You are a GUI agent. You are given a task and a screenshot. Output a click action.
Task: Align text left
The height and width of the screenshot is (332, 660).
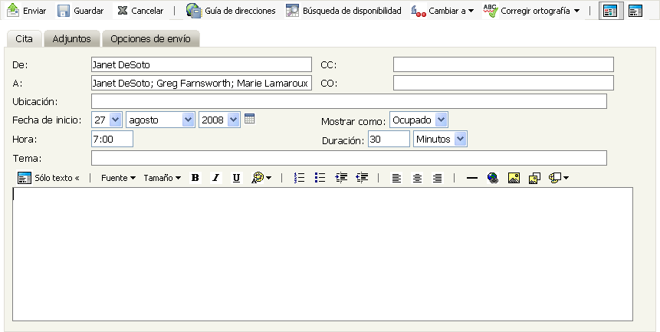[x=396, y=179]
